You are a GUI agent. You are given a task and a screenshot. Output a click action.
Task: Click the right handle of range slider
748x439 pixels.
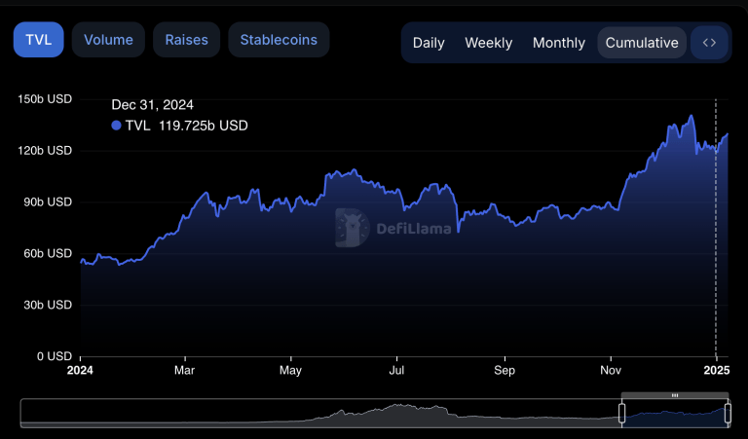[727, 413]
